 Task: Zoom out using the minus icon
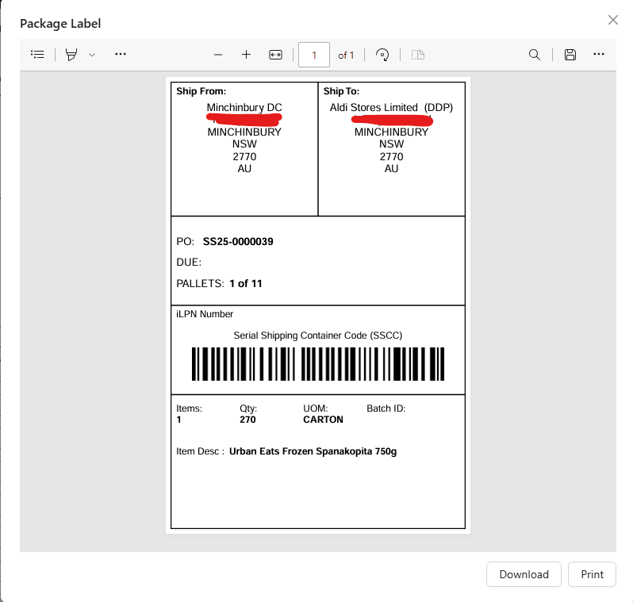coord(218,55)
